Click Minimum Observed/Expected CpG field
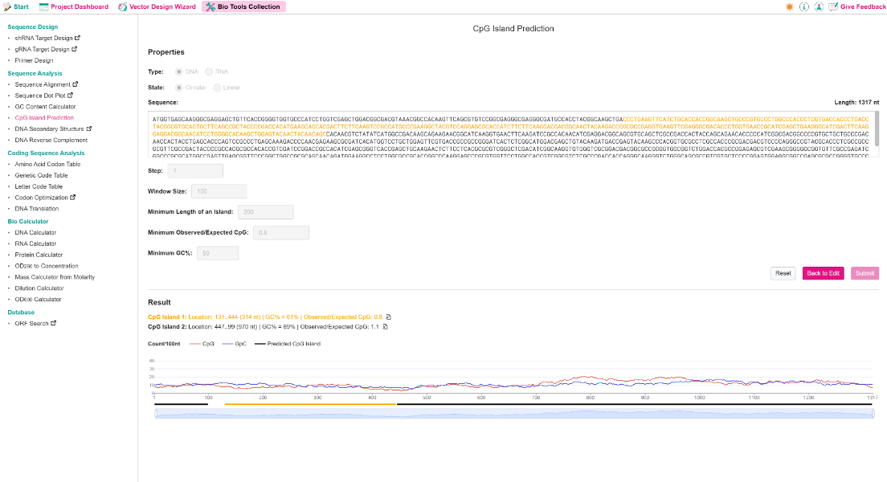 (281, 232)
